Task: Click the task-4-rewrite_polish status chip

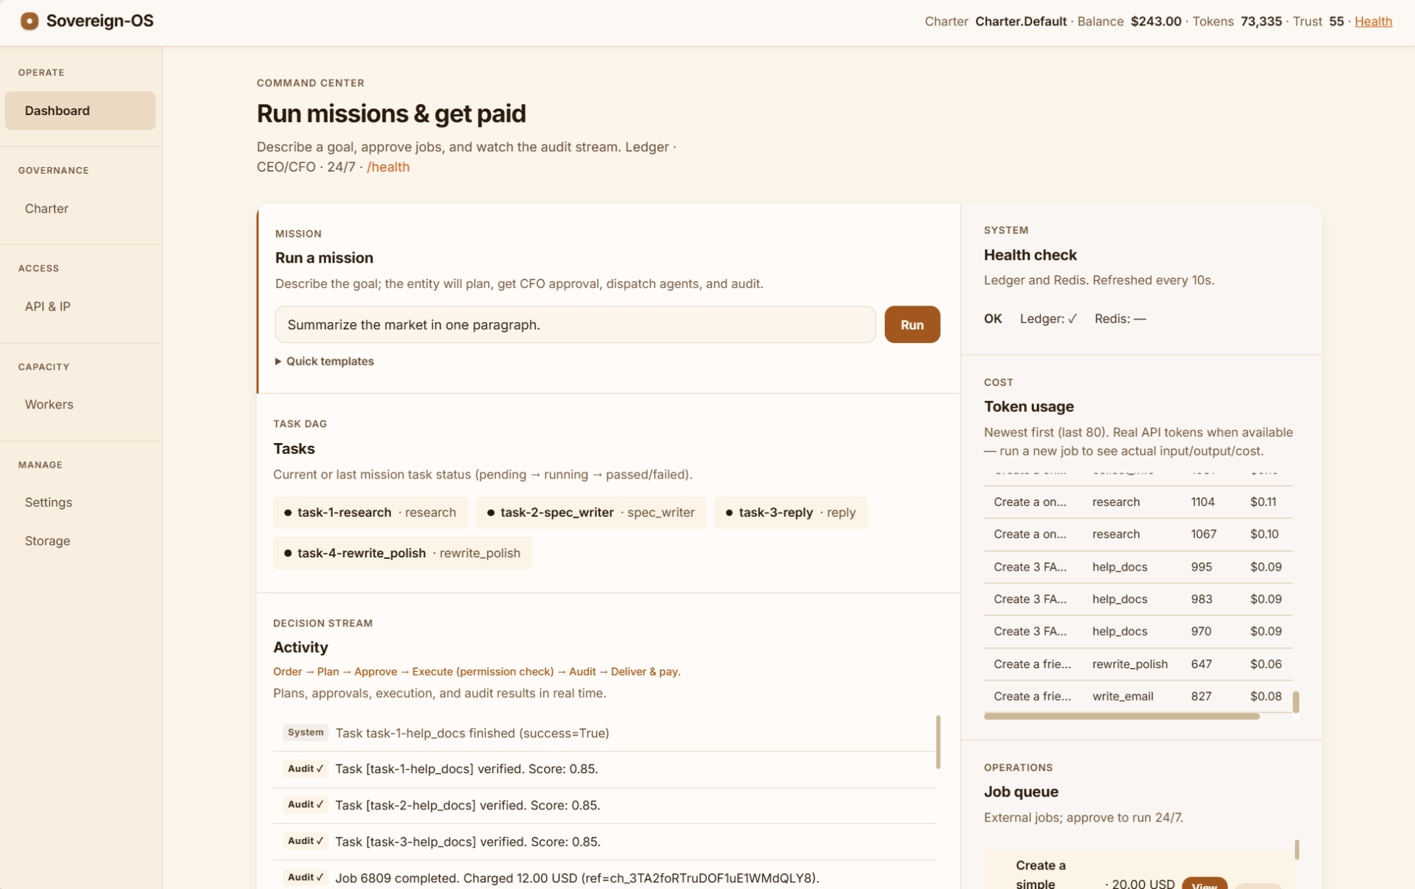Action: pos(402,553)
